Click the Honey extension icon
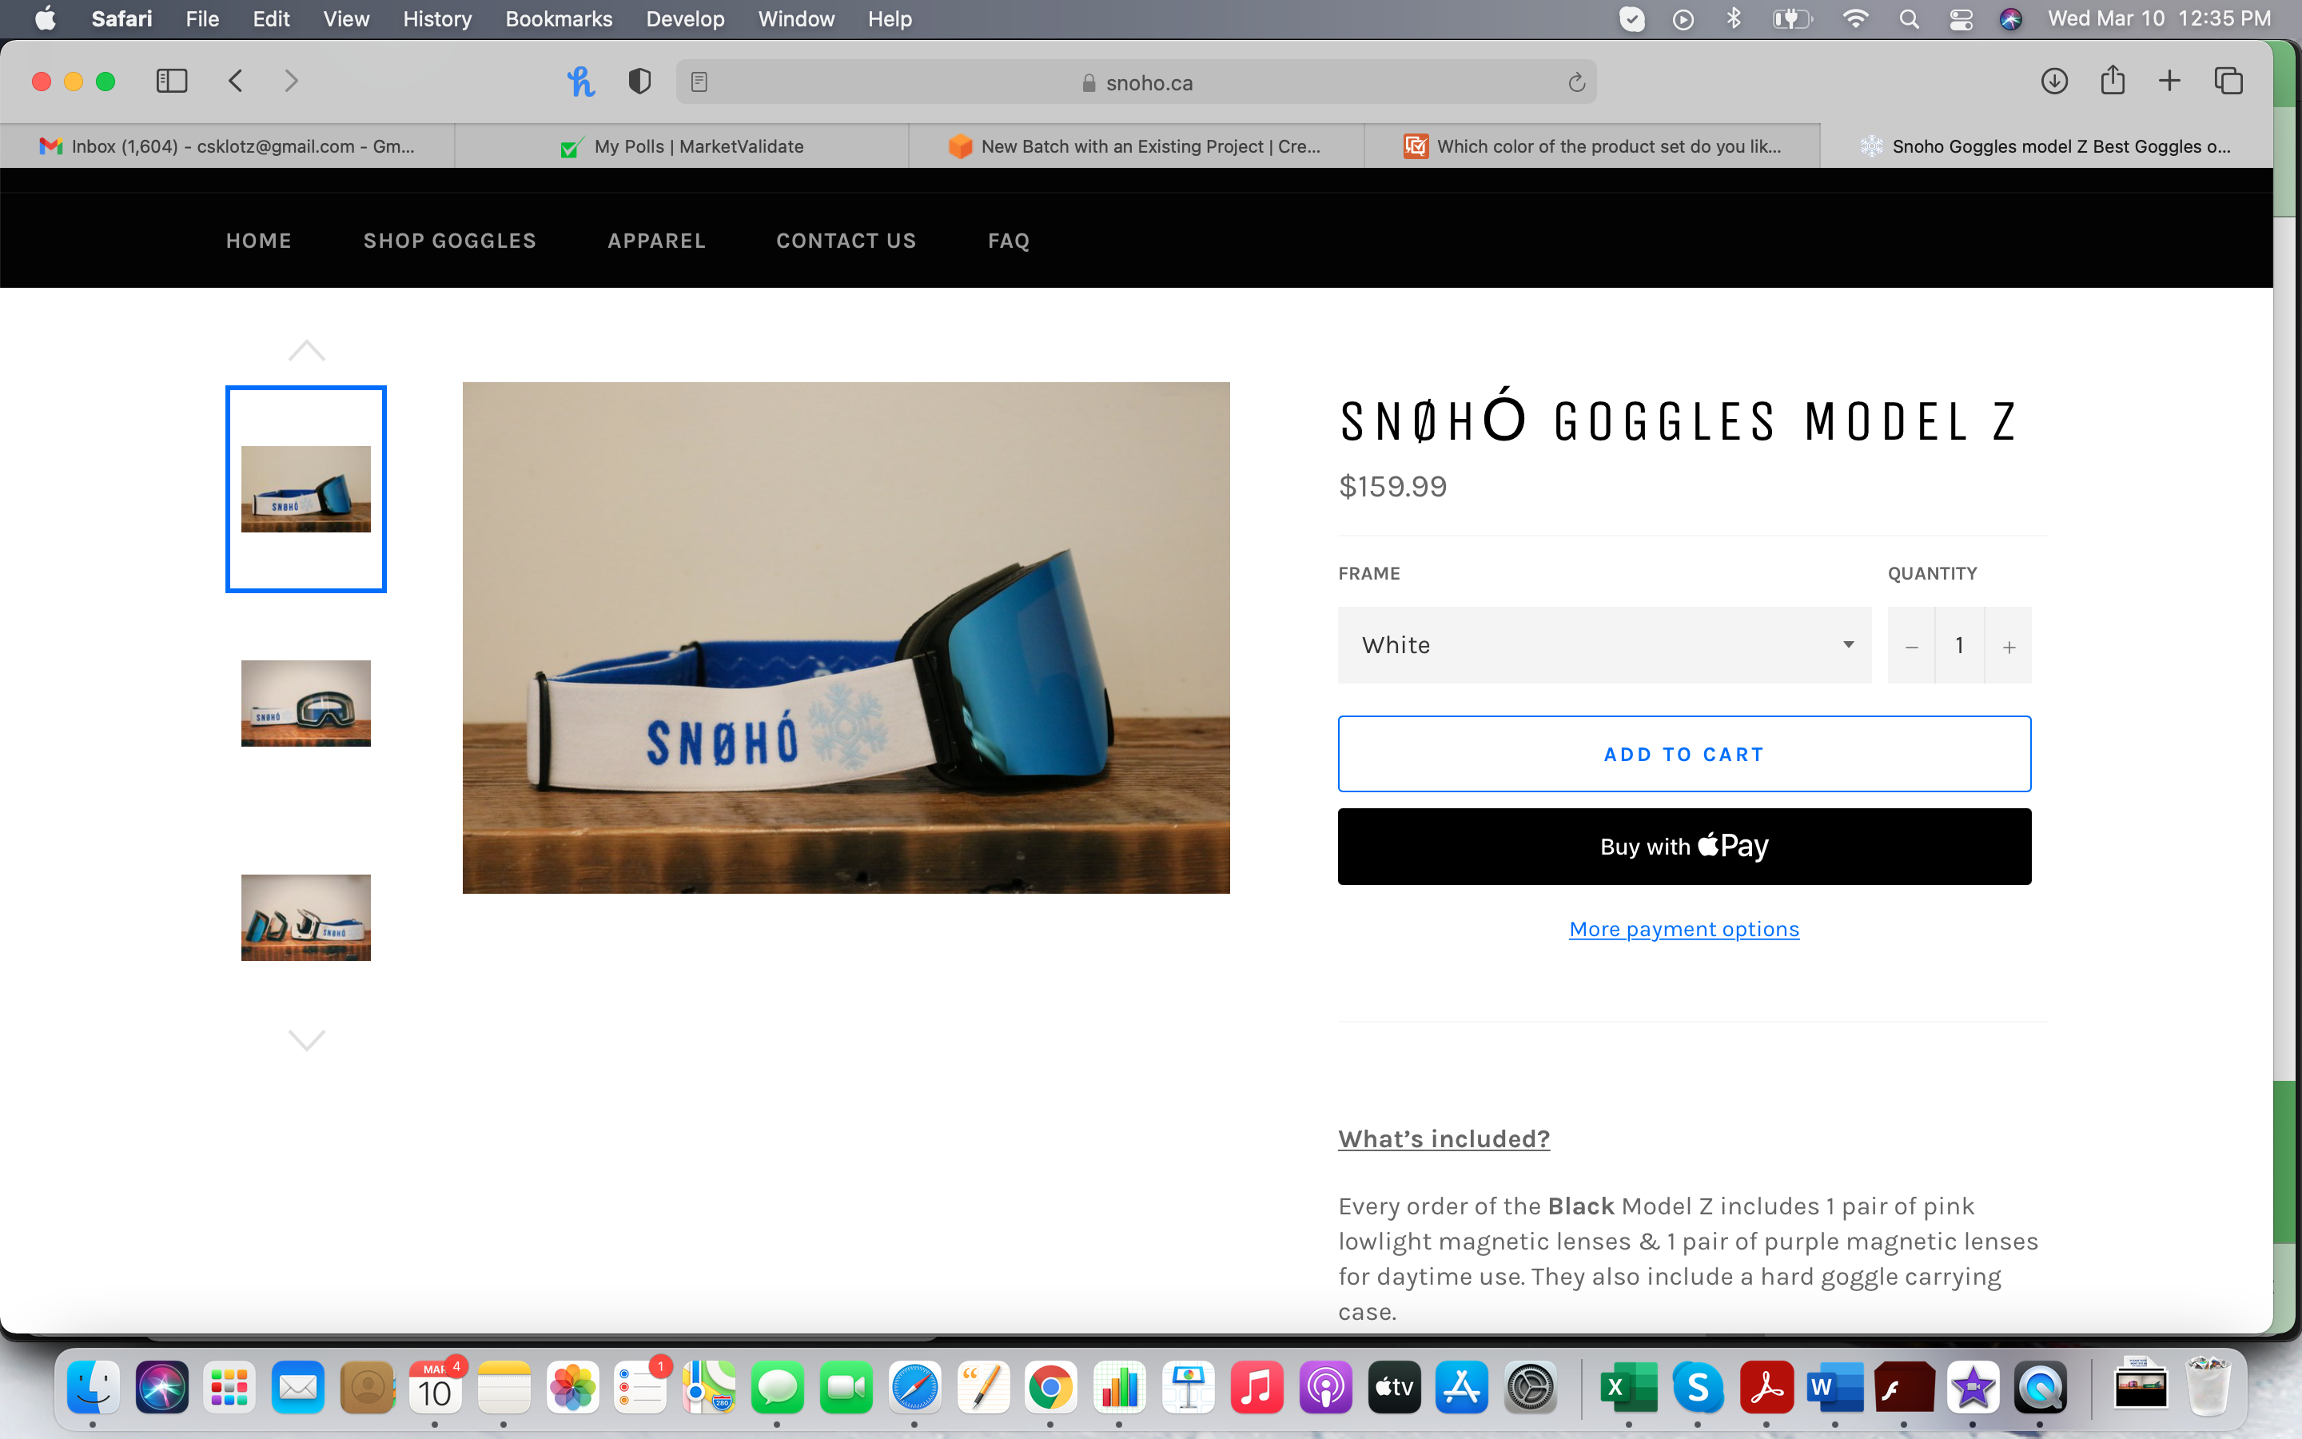The image size is (2302, 1439). click(x=580, y=82)
